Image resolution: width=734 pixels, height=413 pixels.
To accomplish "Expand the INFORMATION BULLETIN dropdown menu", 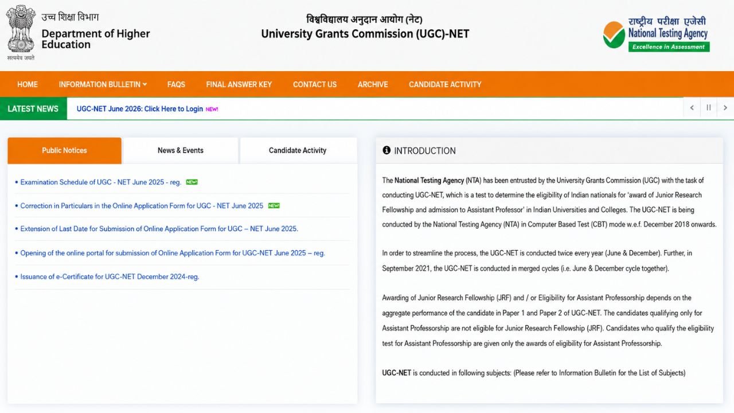I will click(x=103, y=84).
